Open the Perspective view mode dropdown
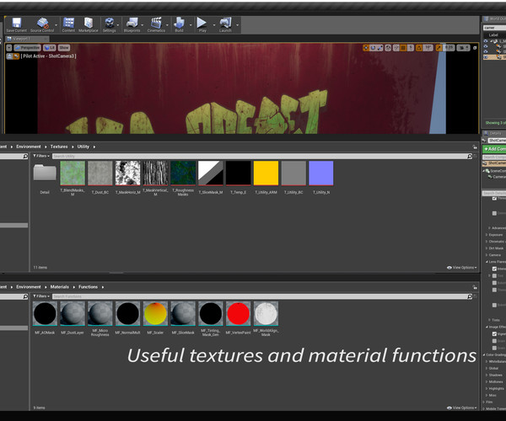This screenshot has height=421, width=506. tap(28, 48)
